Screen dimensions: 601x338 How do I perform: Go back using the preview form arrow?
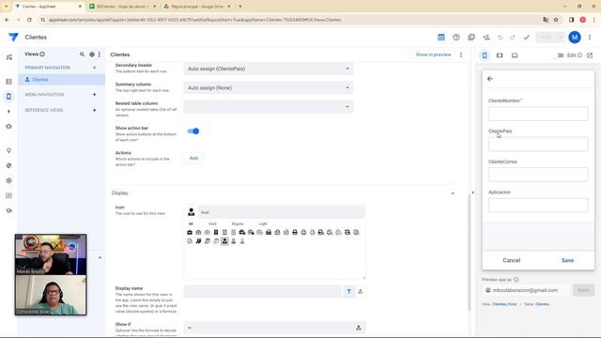point(490,79)
